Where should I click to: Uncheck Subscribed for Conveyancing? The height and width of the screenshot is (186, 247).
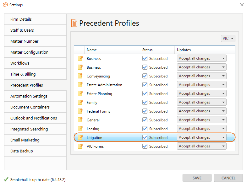145,76
